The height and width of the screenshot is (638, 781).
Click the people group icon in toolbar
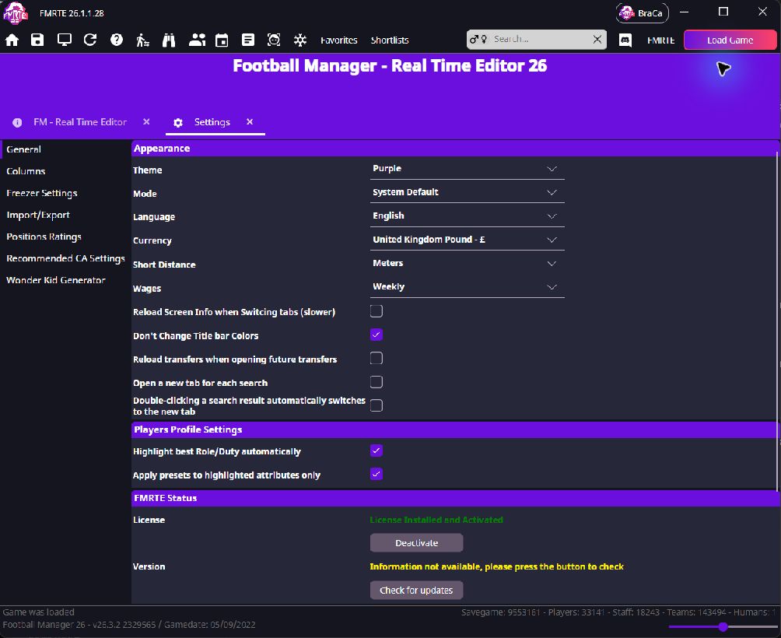coord(198,40)
